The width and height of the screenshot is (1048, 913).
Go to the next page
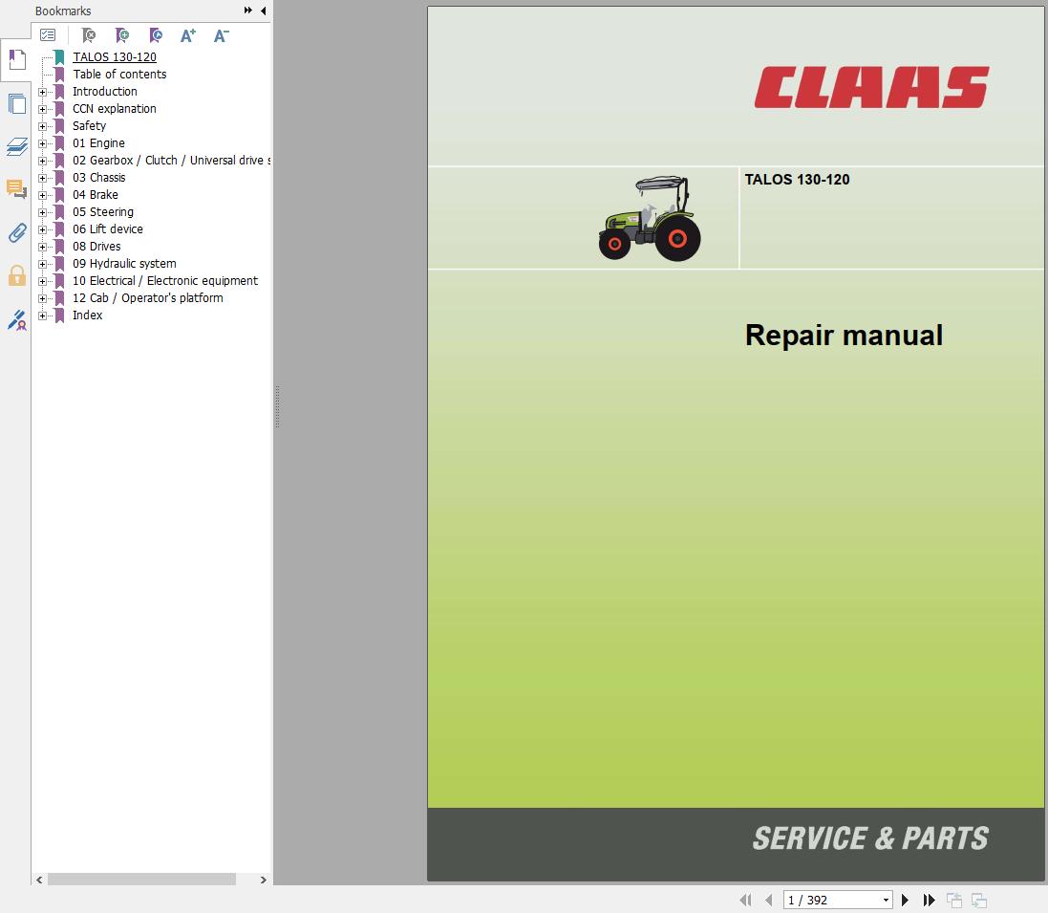[x=905, y=901]
